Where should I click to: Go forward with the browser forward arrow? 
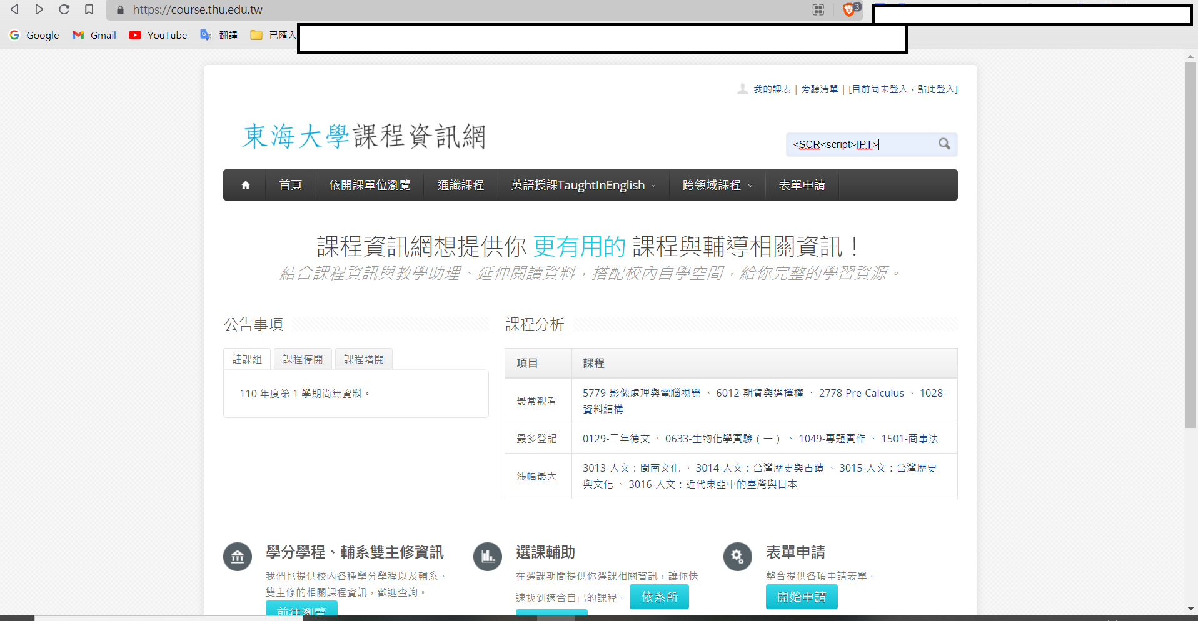tap(39, 9)
